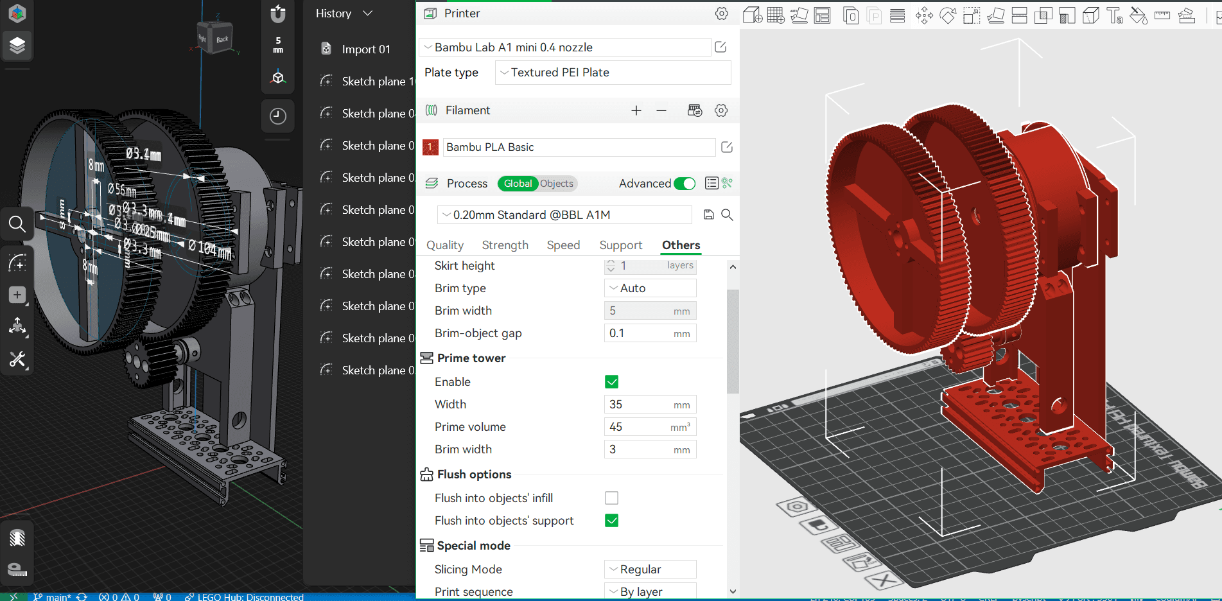Image resolution: width=1222 pixels, height=601 pixels.
Task: Click the sketch arc tool icon
Action: coord(17,263)
